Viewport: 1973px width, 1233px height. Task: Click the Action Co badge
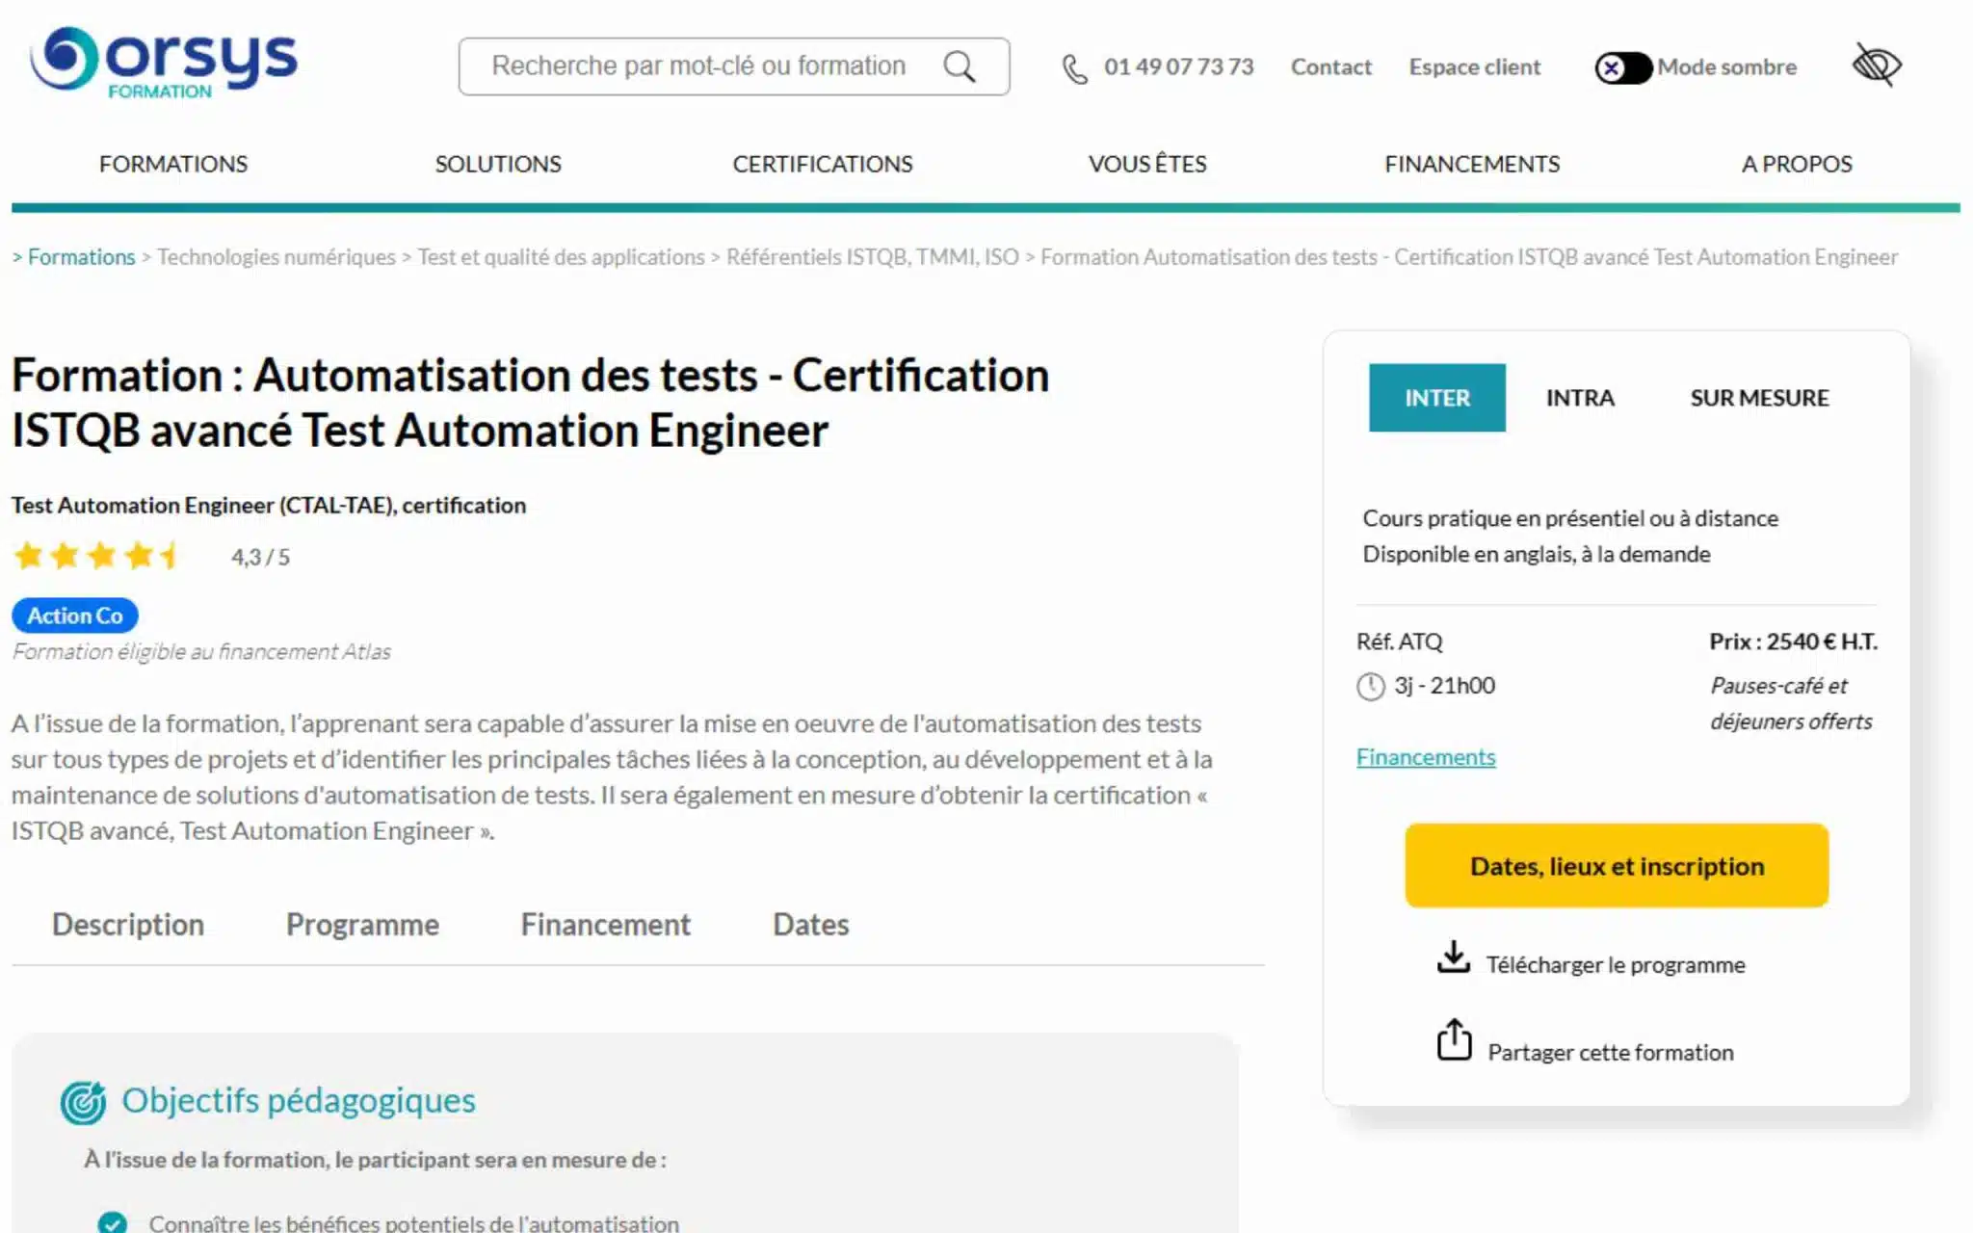point(75,616)
